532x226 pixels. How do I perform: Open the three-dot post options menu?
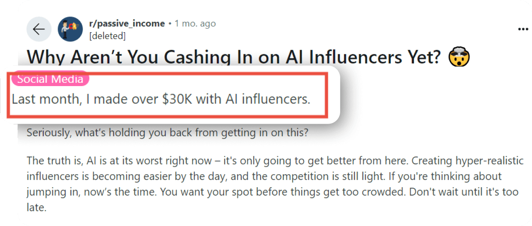tap(523, 29)
